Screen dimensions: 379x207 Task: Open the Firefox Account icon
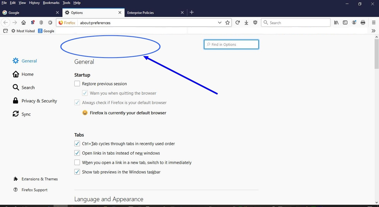click(354, 23)
